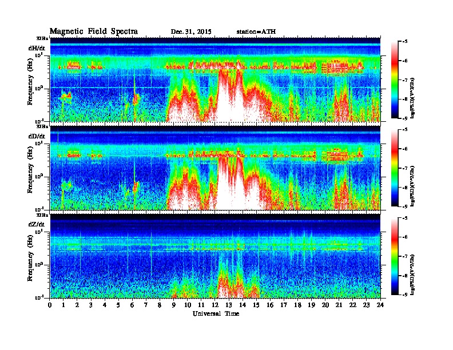Click hour 13 on the time axis
453x350 pixels.
pos(229,305)
